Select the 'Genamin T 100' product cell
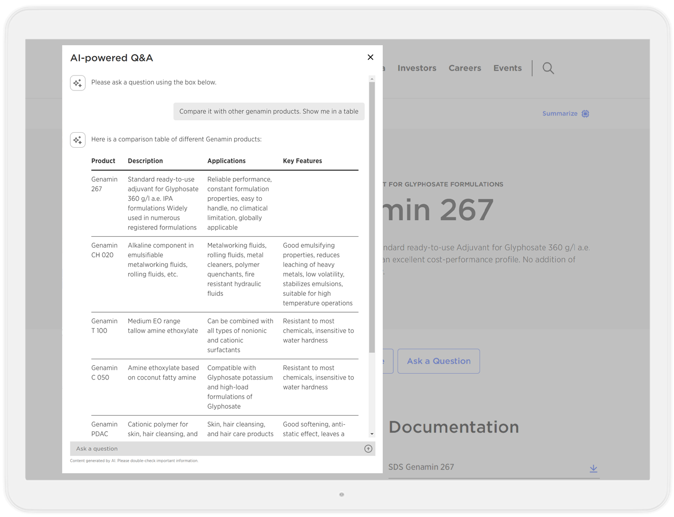 pyautogui.click(x=104, y=326)
